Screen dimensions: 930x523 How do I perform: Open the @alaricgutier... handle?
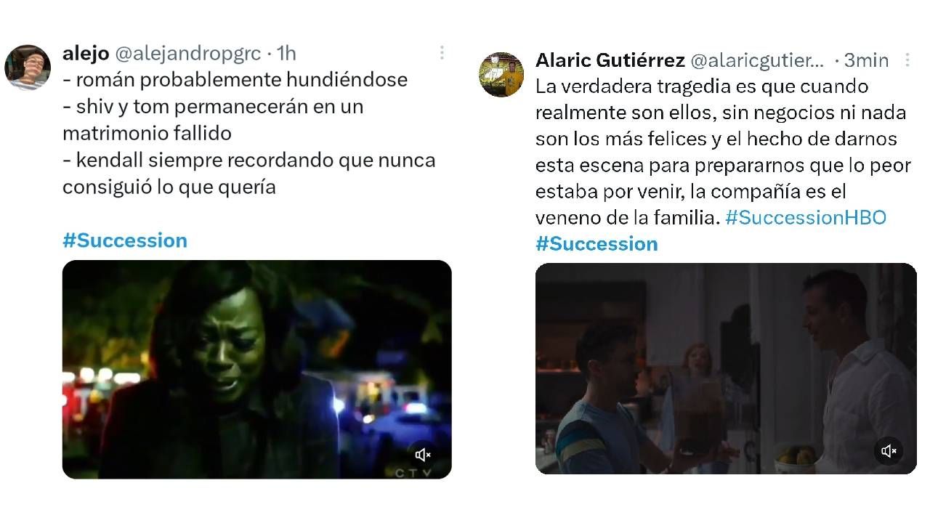coord(757,60)
